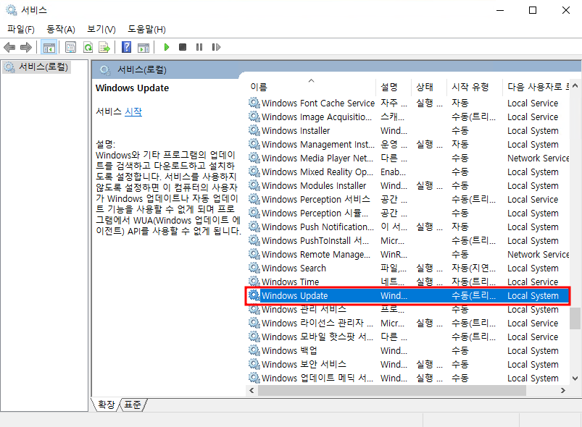The height and width of the screenshot is (427, 582).
Task: Click the vertical scrollbar down arrow
Action: click(575, 379)
